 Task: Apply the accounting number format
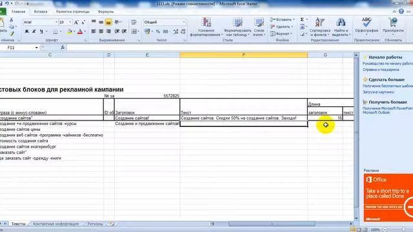(148, 32)
